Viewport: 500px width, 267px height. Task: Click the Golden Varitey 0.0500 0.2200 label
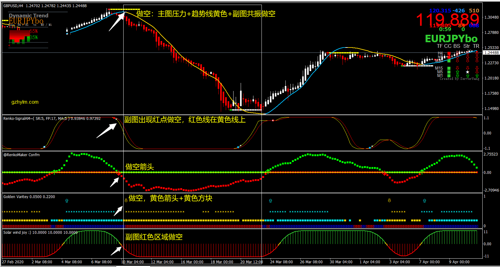[29, 197]
